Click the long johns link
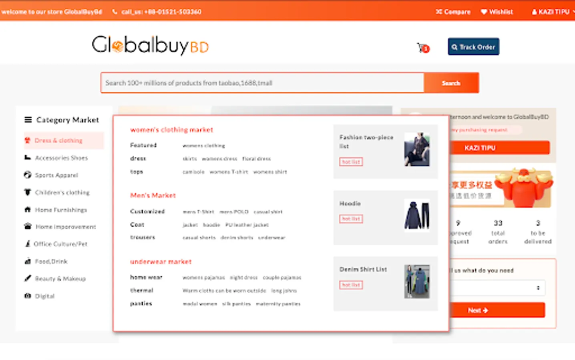 click(x=284, y=291)
